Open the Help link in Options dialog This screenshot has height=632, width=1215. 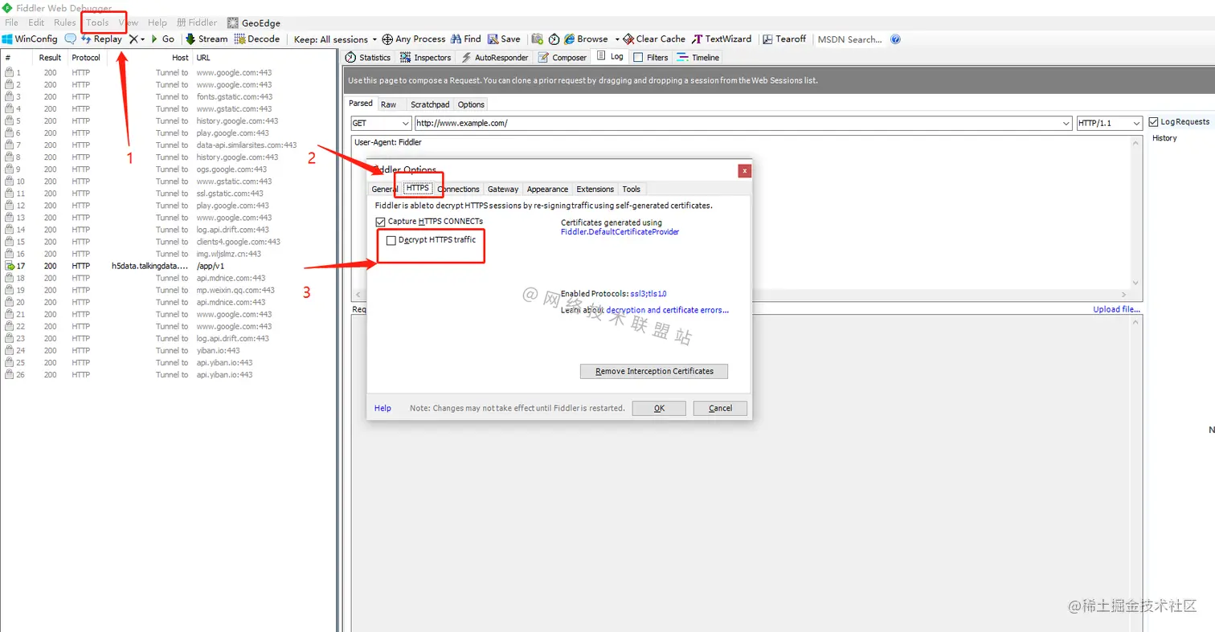coord(382,408)
